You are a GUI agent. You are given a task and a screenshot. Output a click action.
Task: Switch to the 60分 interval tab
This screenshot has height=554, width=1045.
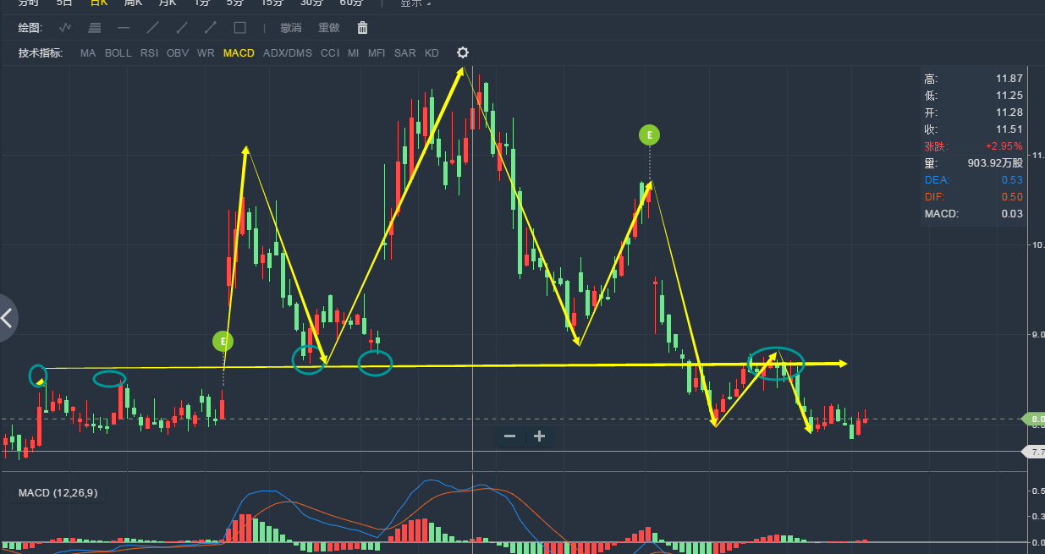point(351,3)
